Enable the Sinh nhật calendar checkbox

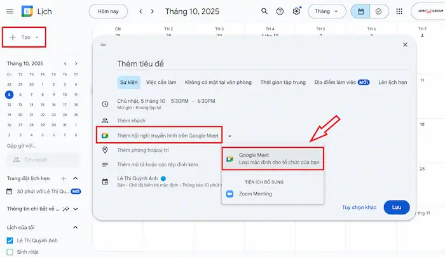[10, 252]
